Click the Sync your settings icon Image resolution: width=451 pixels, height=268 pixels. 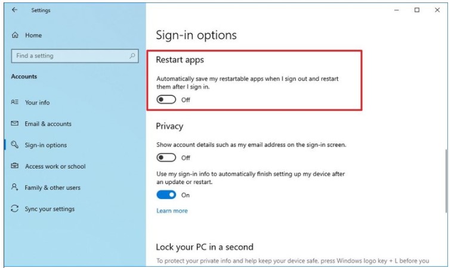(x=15, y=209)
